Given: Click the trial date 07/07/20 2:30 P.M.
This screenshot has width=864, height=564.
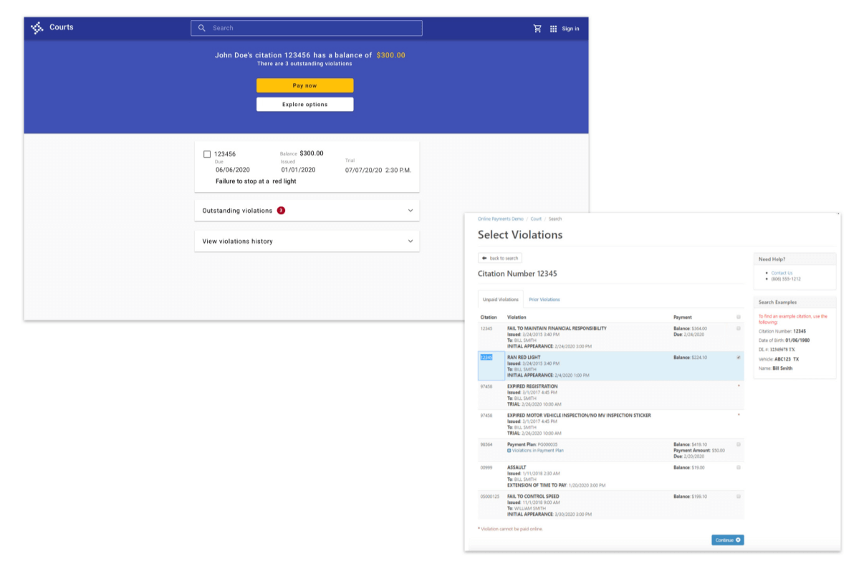Looking at the screenshot, I should point(378,170).
